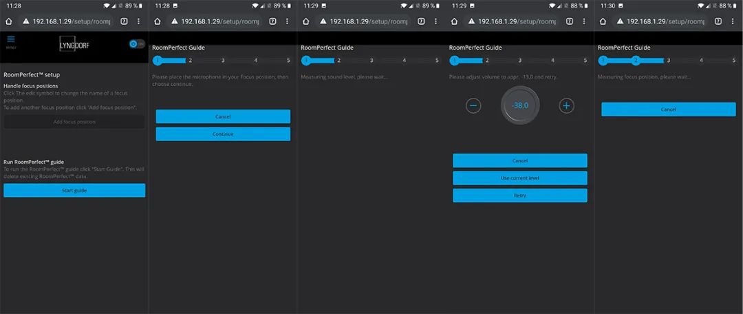The image size is (743, 314).
Task: Click the -38.0 volume knob
Action: point(519,105)
